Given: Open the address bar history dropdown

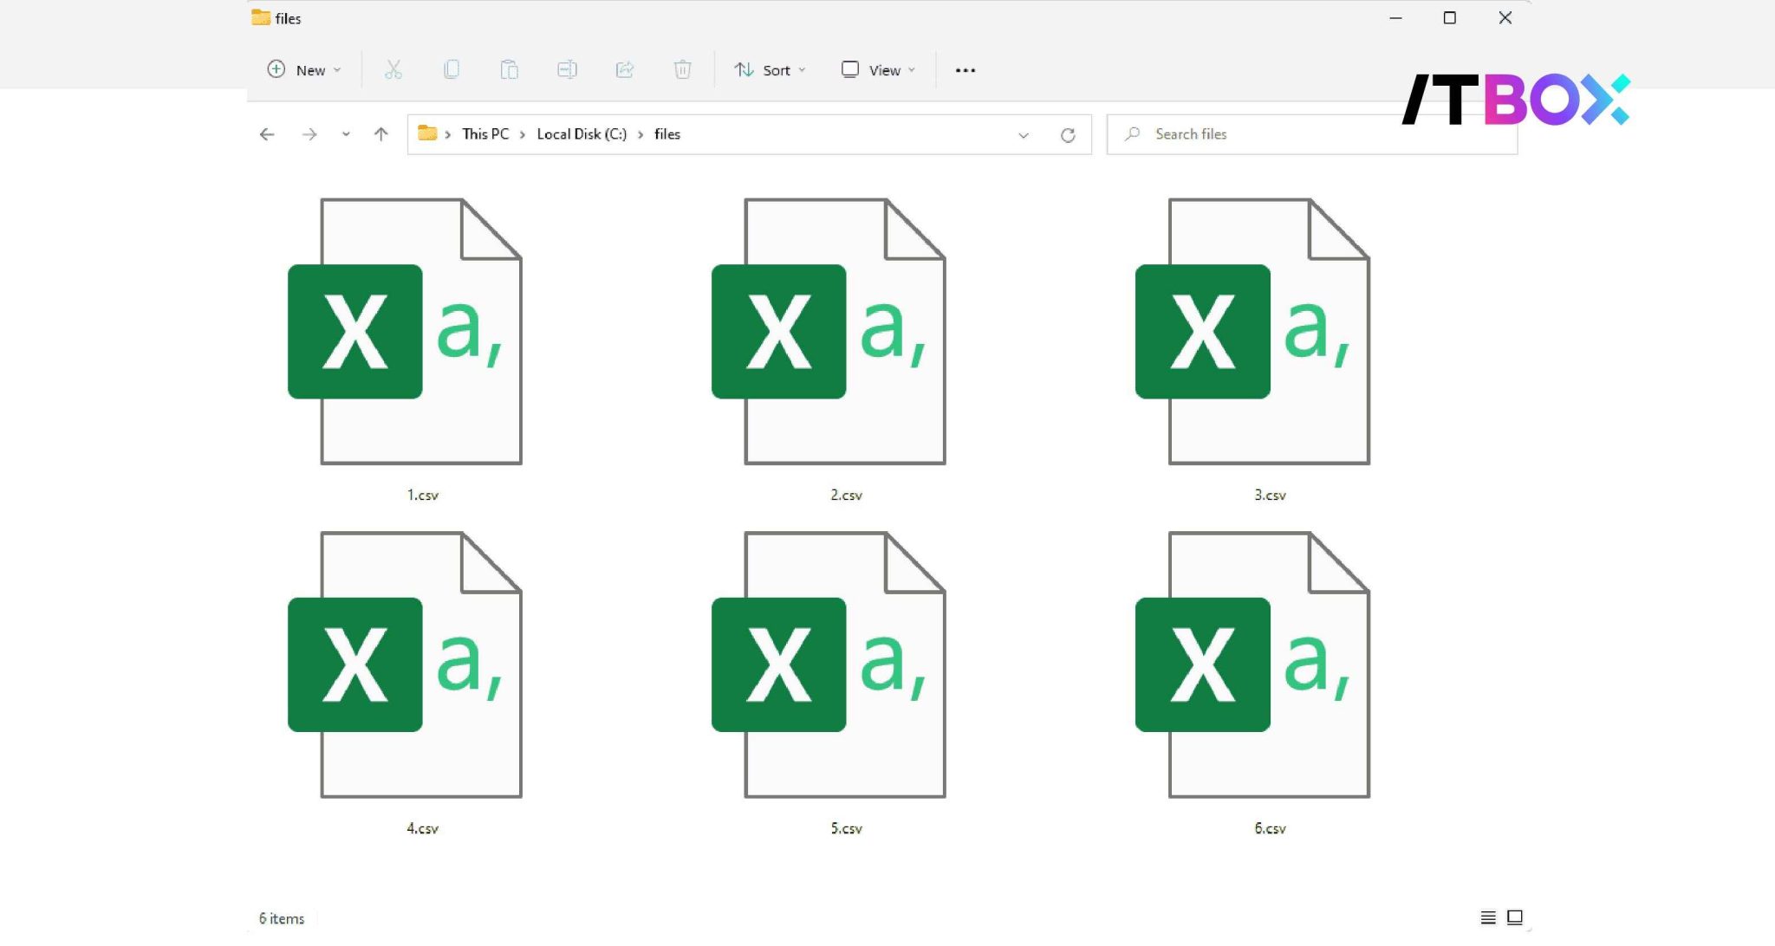Looking at the screenshot, I should 1025,134.
